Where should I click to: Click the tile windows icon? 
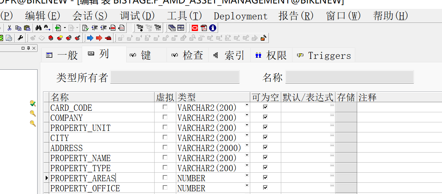(x=181, y=28)
